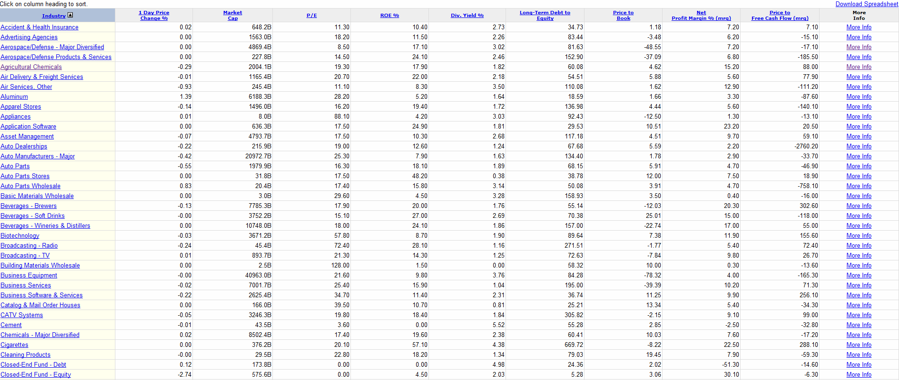Open Business Software & Services link
Screen dimensions: 899x380
click(x=42, y=295)
